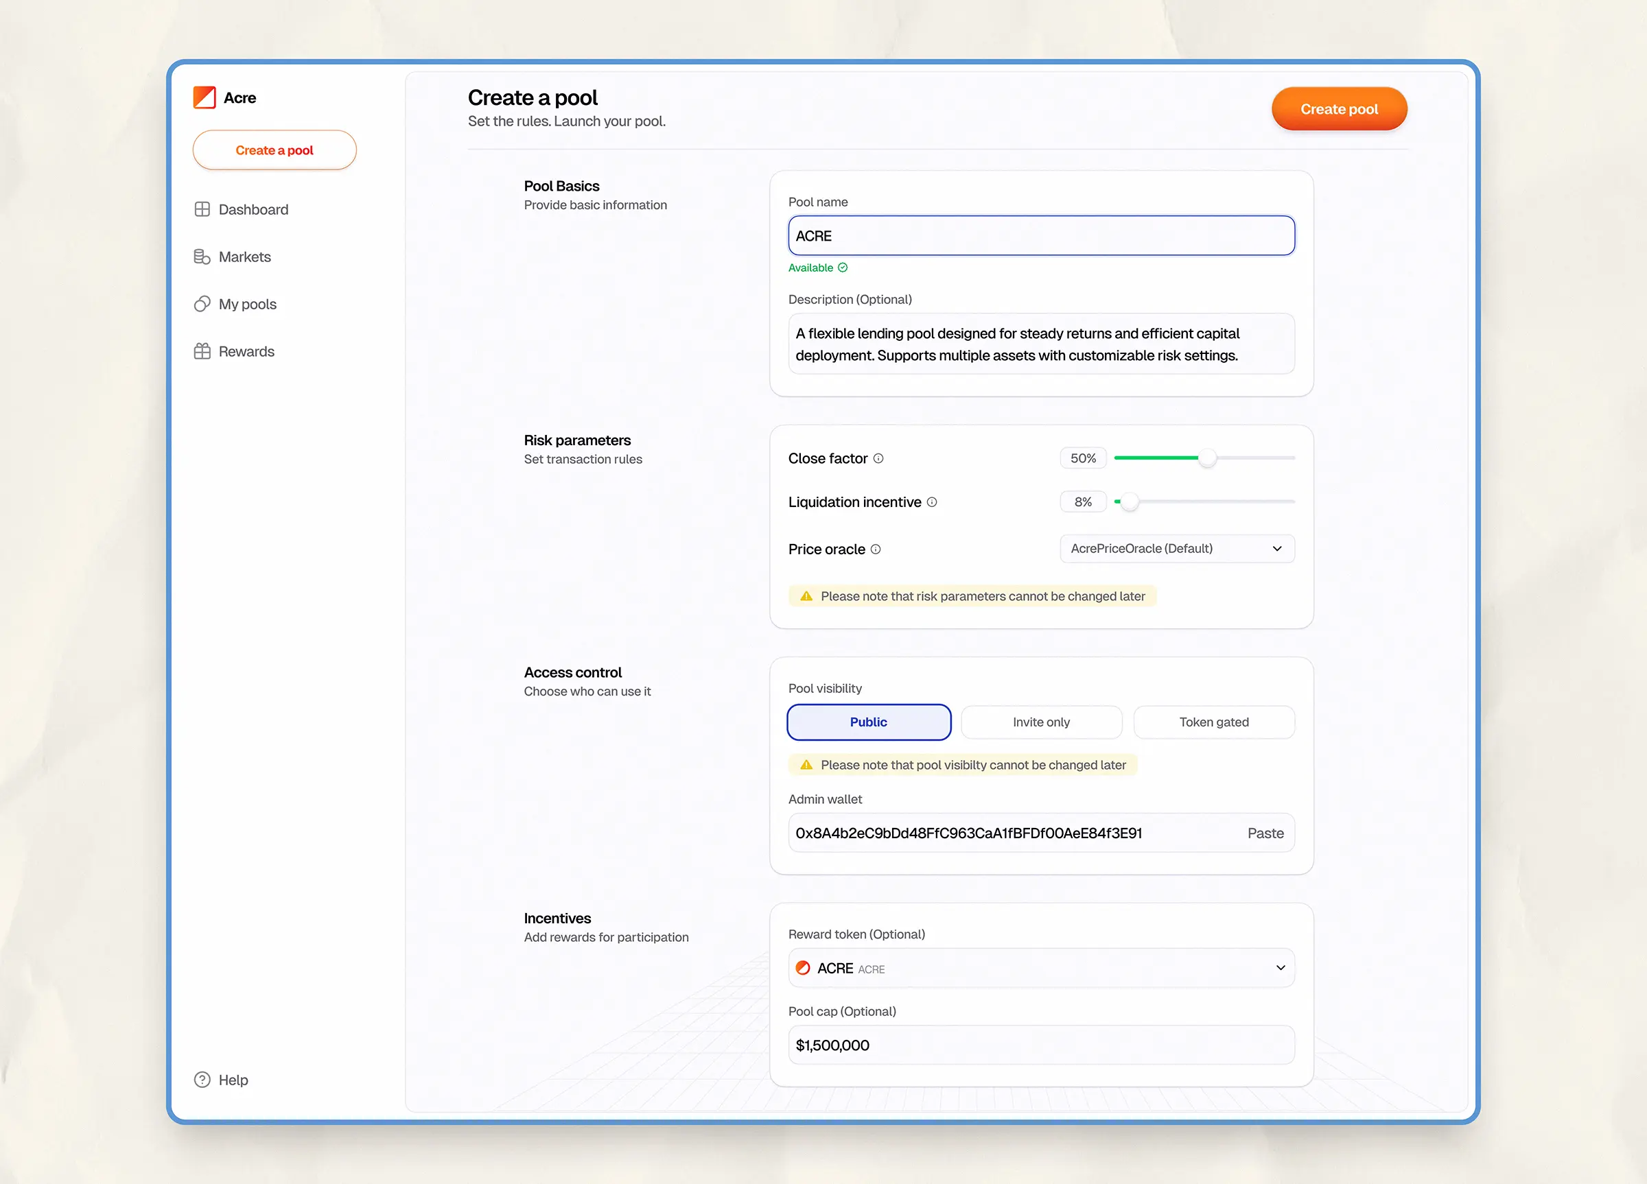Click the orange Create pool button
This screenshot has width=1647, height=1184.
click(x=1339, y=109)
